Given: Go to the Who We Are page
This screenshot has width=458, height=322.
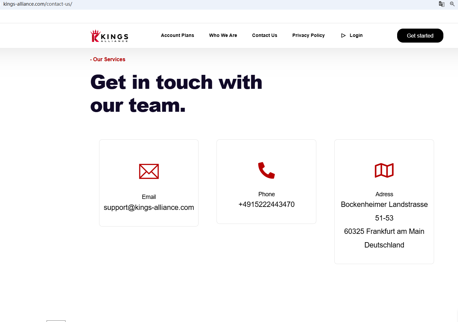Looking at the screenshot, I should tap(223, 35).
